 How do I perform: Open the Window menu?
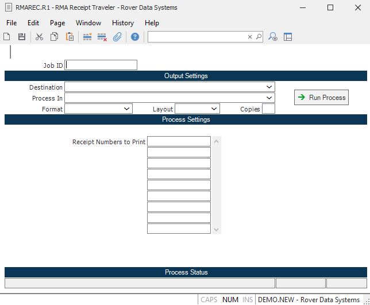click(88, 23)
